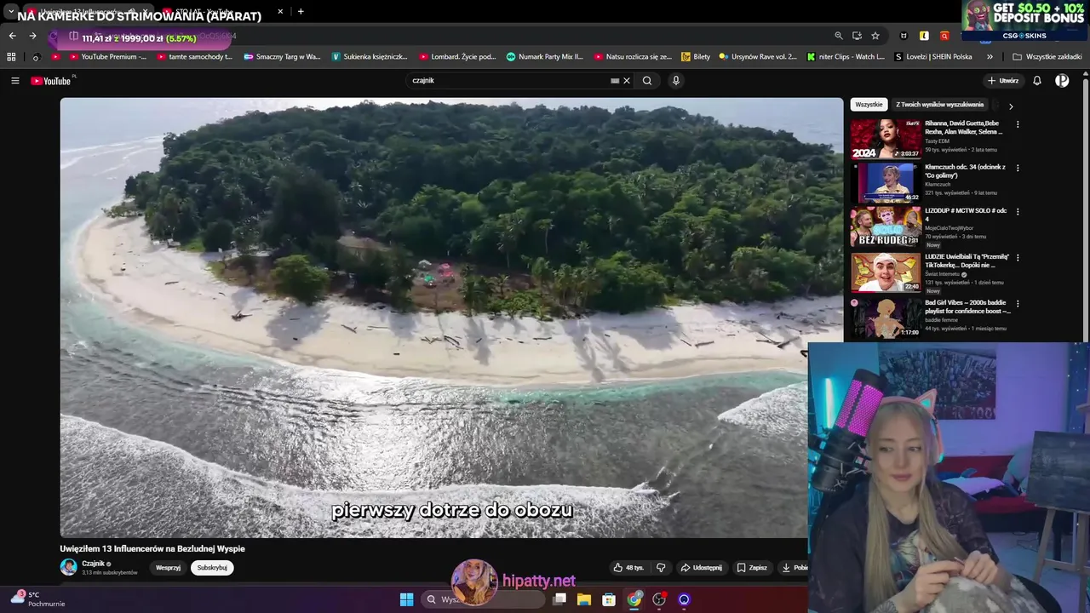Open the weather widget showing 5°C

(37, 599)
